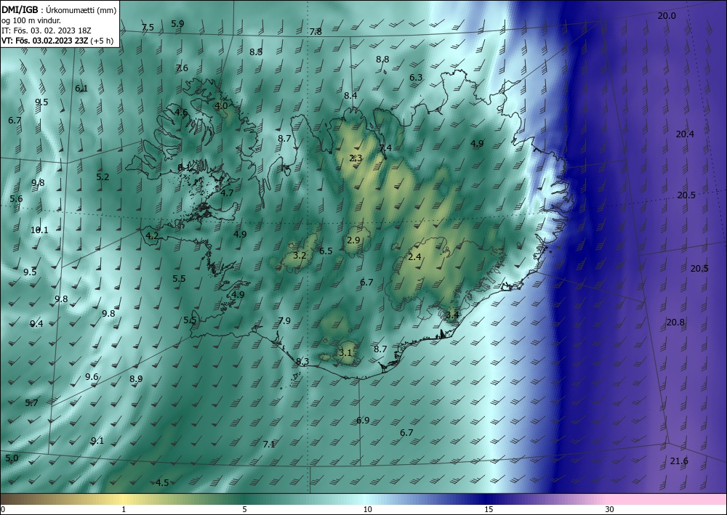Click the 6.9 value on the map
Viewport: 727px width, 515px height.
[x=363, y=421]
